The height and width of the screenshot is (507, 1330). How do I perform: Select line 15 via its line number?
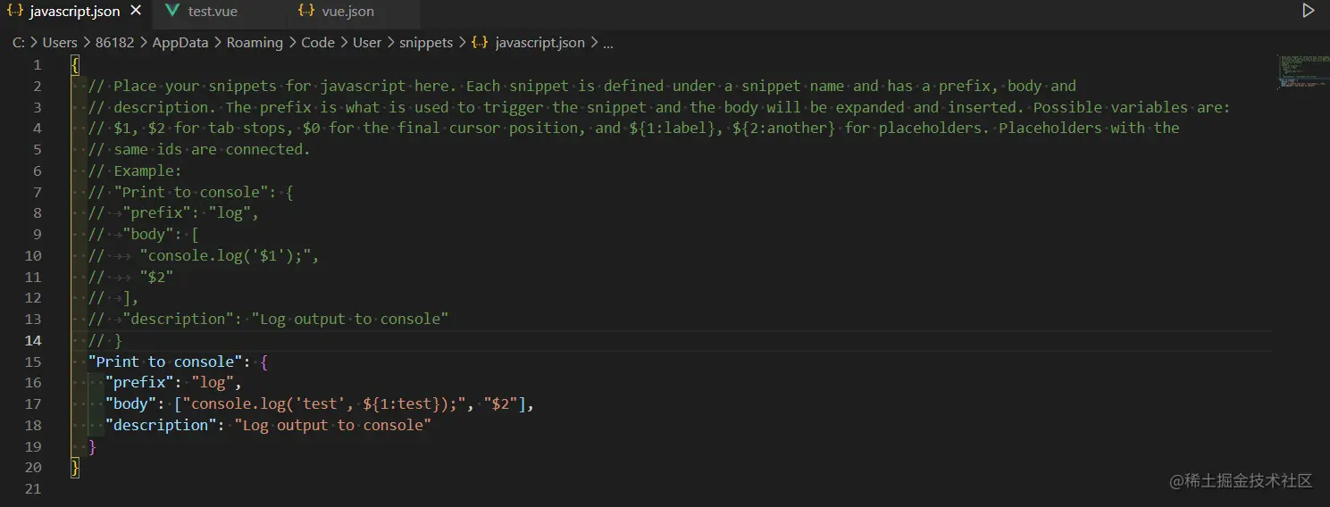34,362
